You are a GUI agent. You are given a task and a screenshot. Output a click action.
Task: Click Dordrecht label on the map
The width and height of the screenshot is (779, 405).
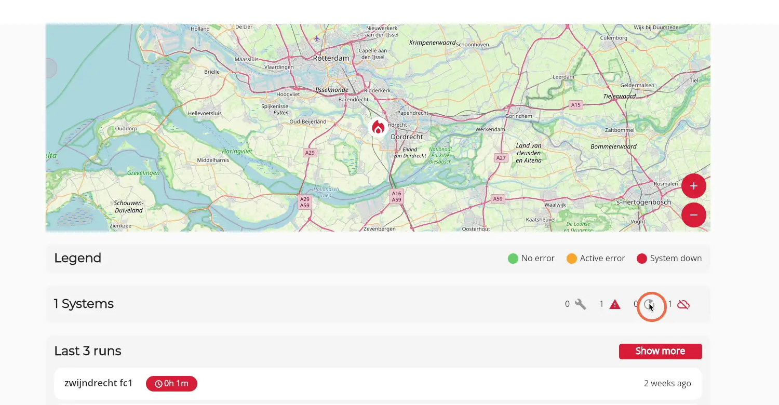(407, 137)
